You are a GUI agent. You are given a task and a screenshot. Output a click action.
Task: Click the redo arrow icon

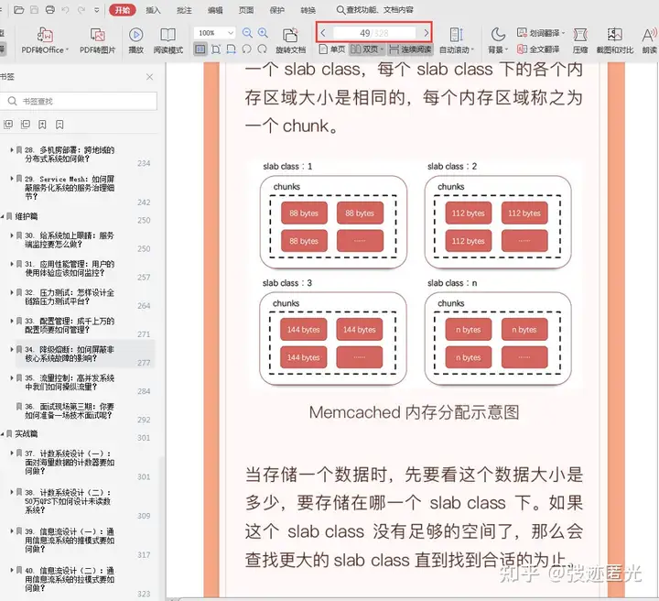pyautogui.click(x=81, y=10)
